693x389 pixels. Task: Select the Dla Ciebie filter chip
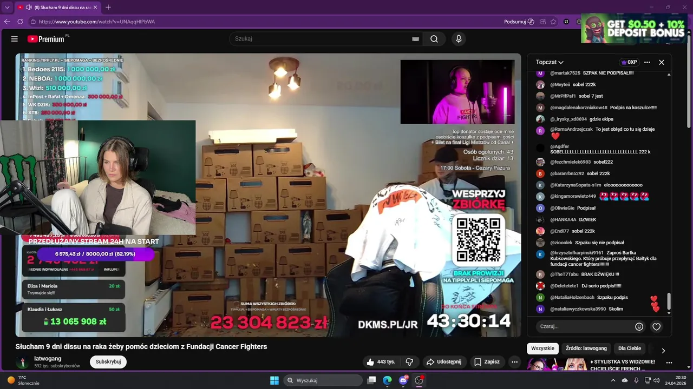point(630,348)
